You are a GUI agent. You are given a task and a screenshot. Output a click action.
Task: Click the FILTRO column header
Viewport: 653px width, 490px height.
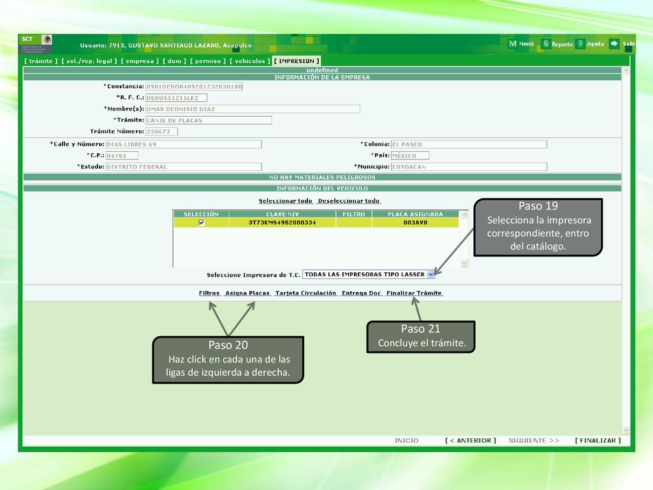(354, 214)
